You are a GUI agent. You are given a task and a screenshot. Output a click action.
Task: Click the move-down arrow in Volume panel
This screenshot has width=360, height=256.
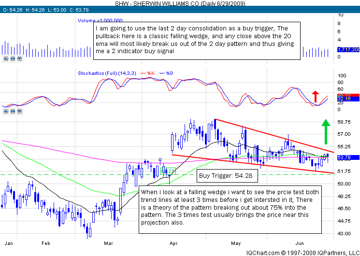click(20, 58)
